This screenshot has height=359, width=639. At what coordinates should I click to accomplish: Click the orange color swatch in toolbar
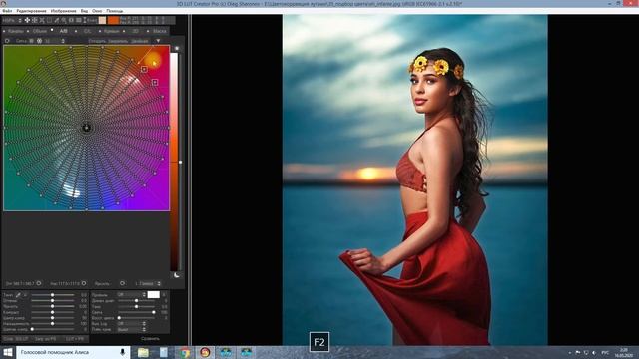click(113, 20)
